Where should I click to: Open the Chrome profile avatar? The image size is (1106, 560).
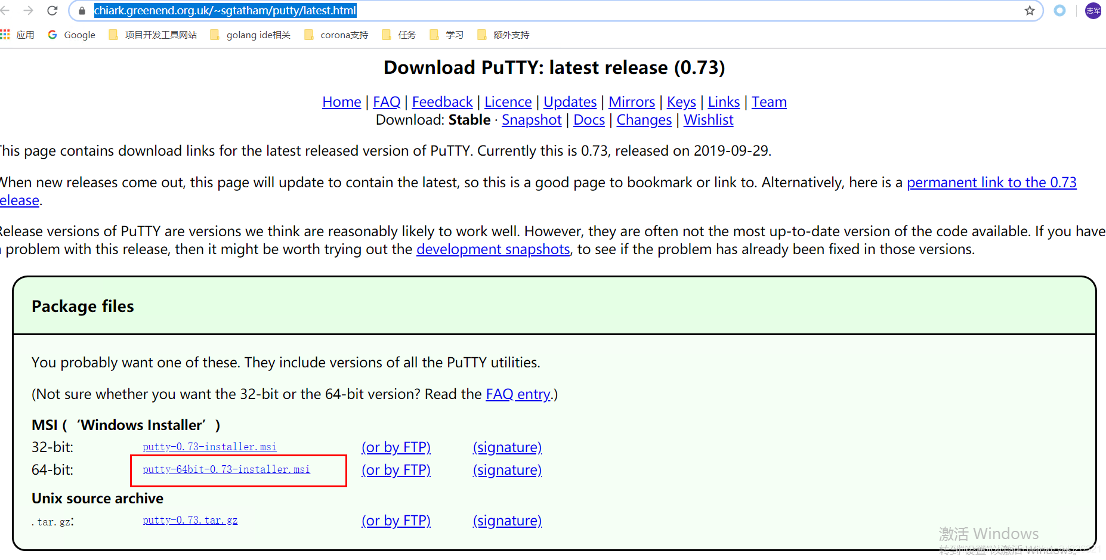pyautogui.click(x=1093, y=11)
